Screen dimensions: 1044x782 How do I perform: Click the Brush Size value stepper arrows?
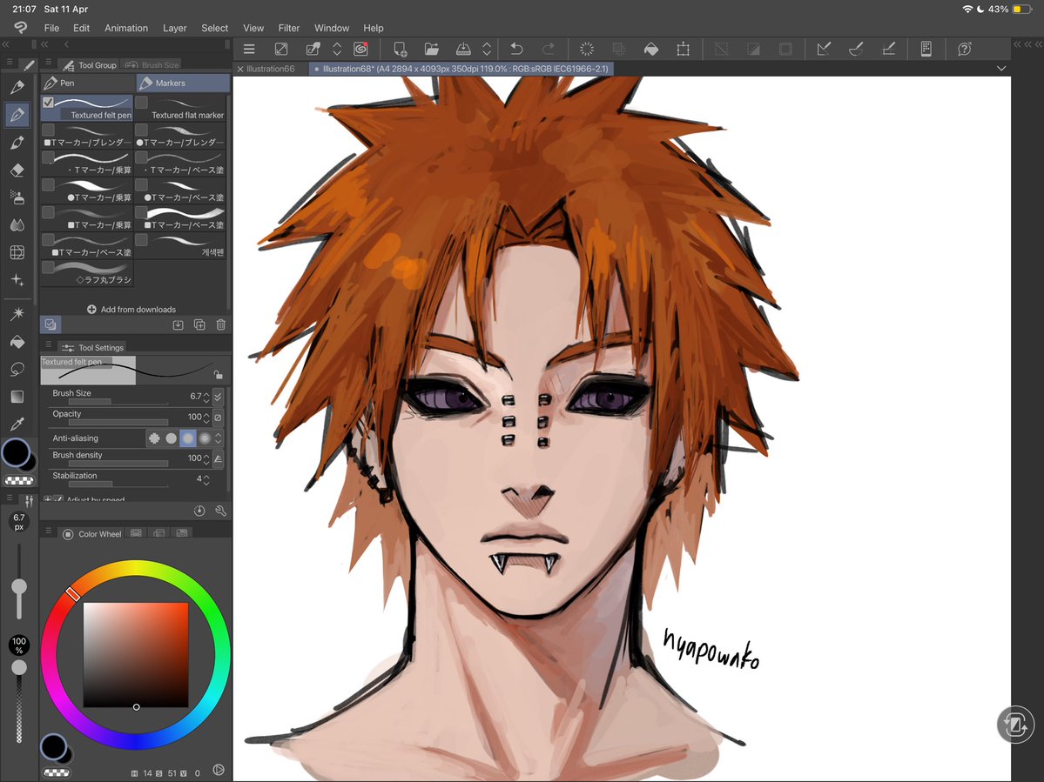pos(206,397)
